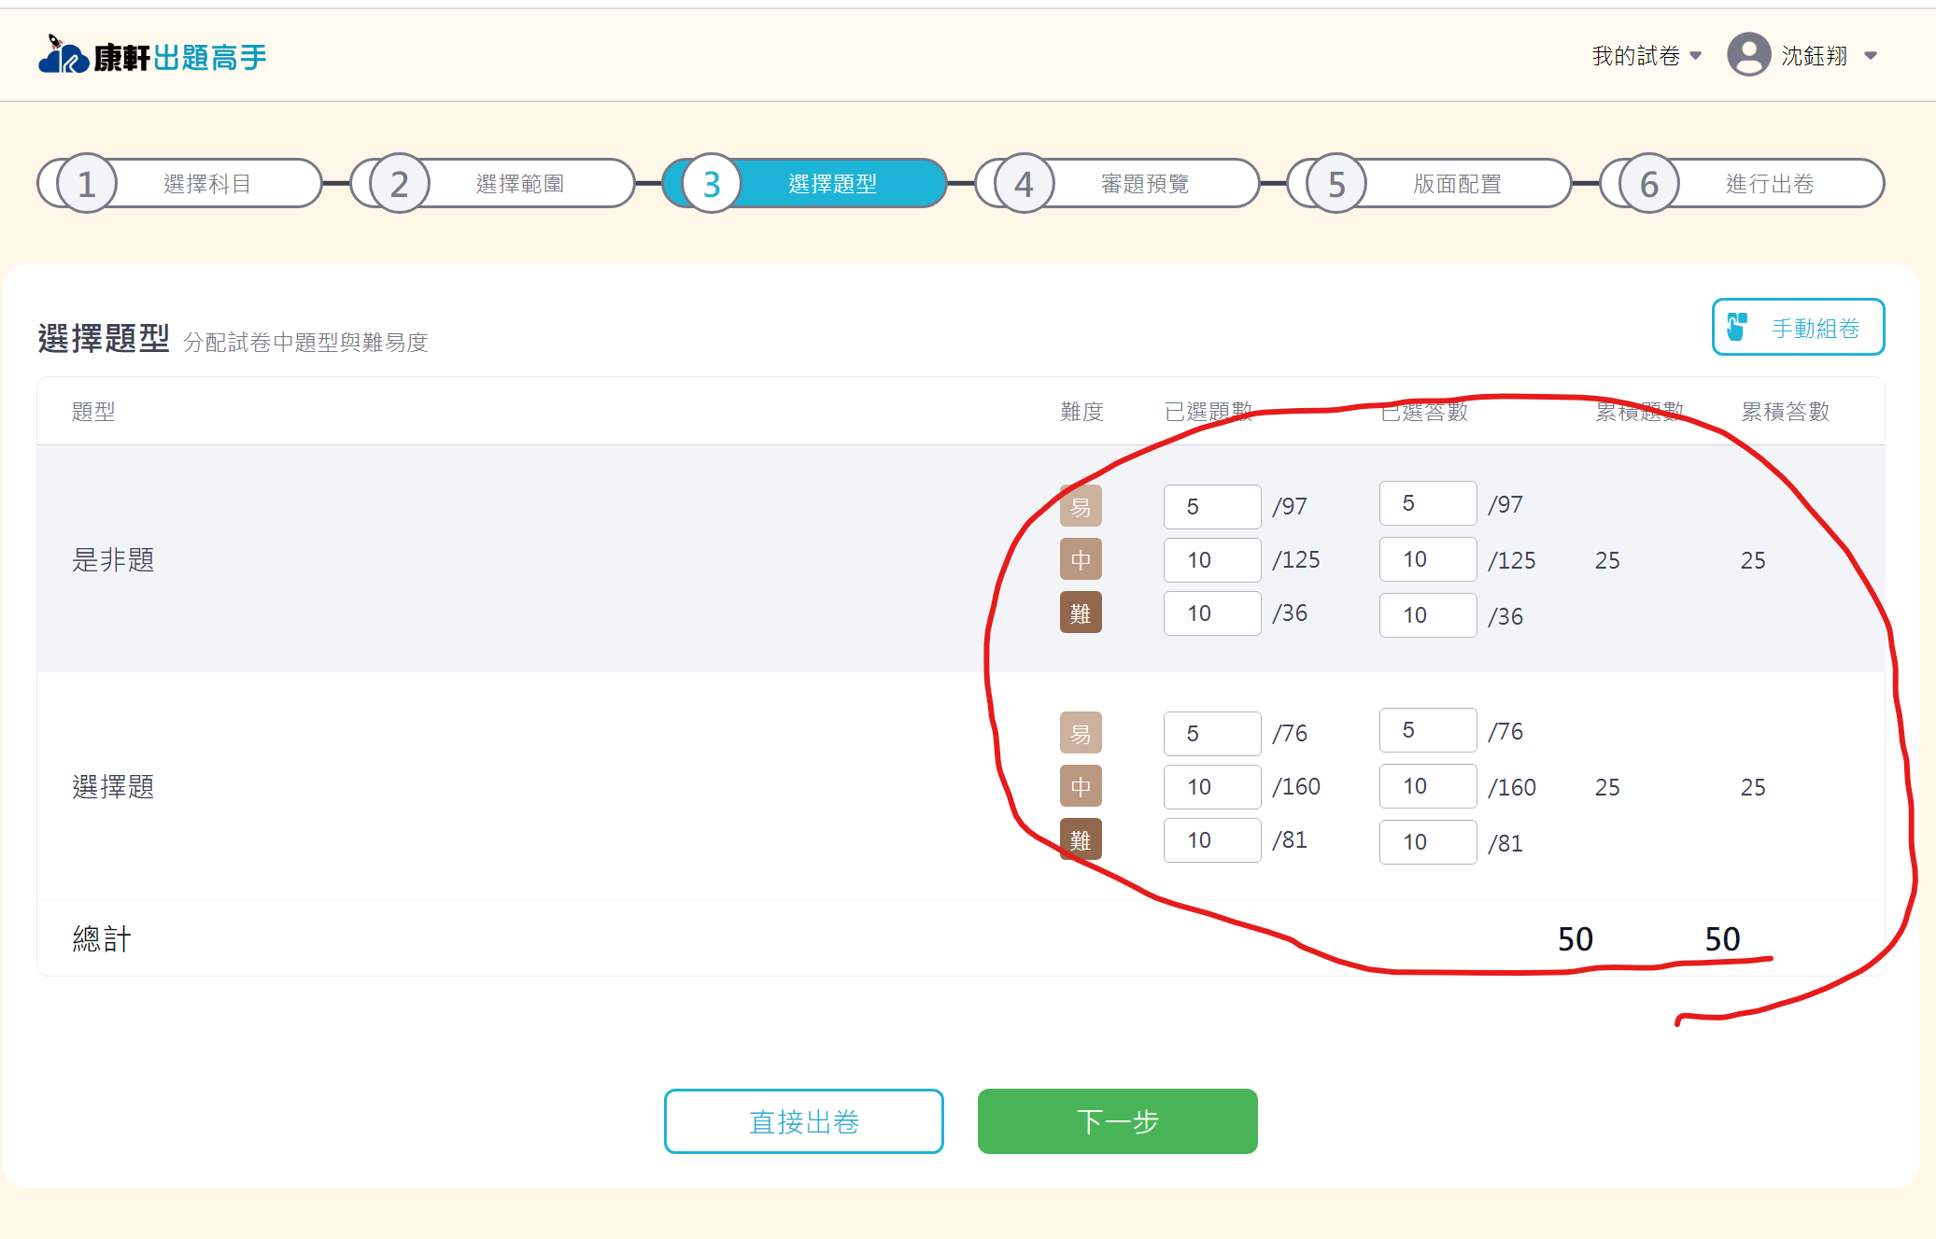Jump to step 4 審題預覽
The height and width of the screenshot is (1239, 1936).
[x=1117, y=183]
